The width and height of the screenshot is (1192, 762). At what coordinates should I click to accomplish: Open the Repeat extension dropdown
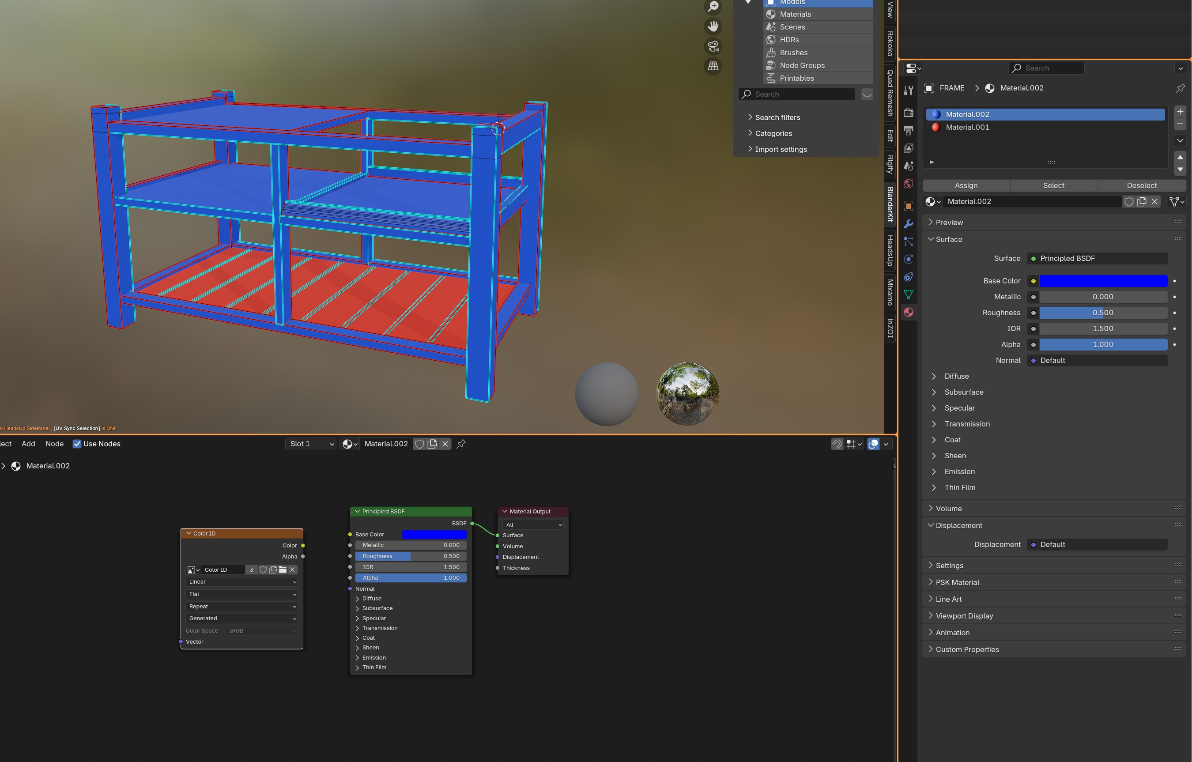click(x=242, y=607)
